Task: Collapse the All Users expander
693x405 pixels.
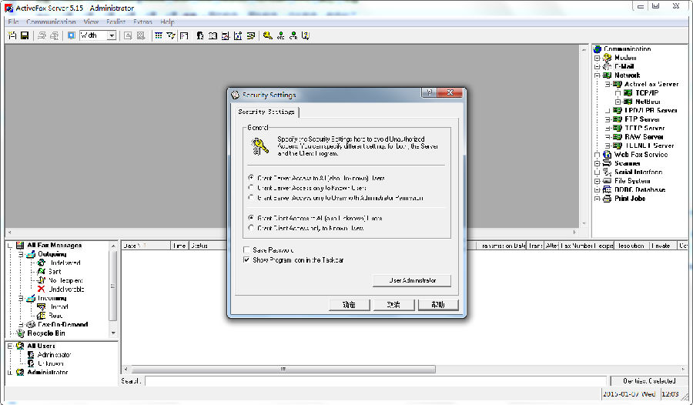Action: click(10, 346)
